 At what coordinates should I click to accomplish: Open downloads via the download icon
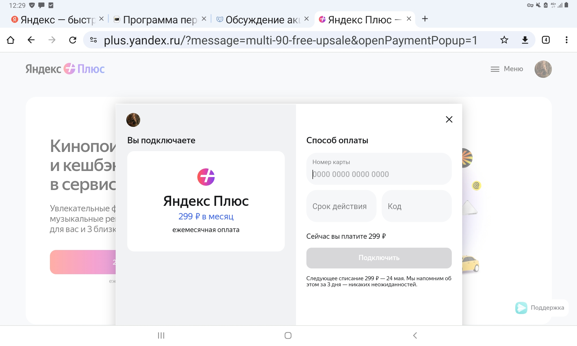tap(525, 40)
